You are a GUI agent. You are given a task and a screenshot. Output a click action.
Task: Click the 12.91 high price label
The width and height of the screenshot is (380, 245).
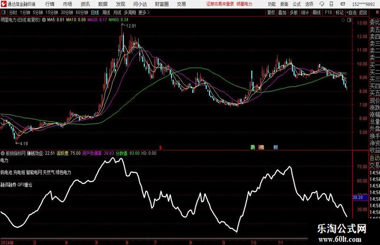pos(131,26)
